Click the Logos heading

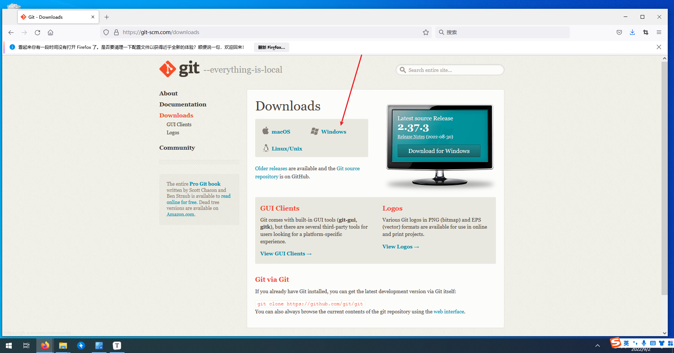point(392,208)
